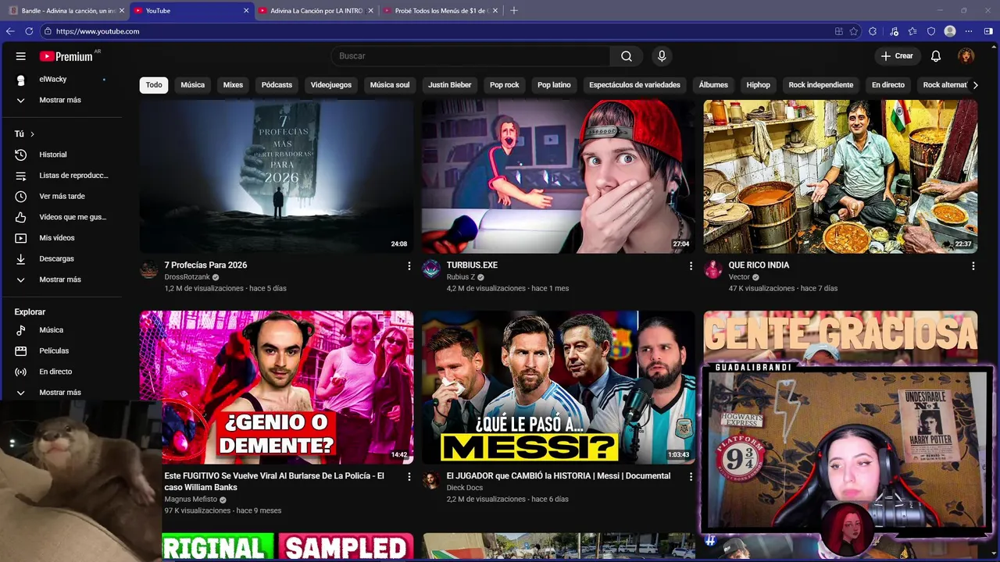Click the browser address bar URL
1000x562 pixels.
(98, 31)
